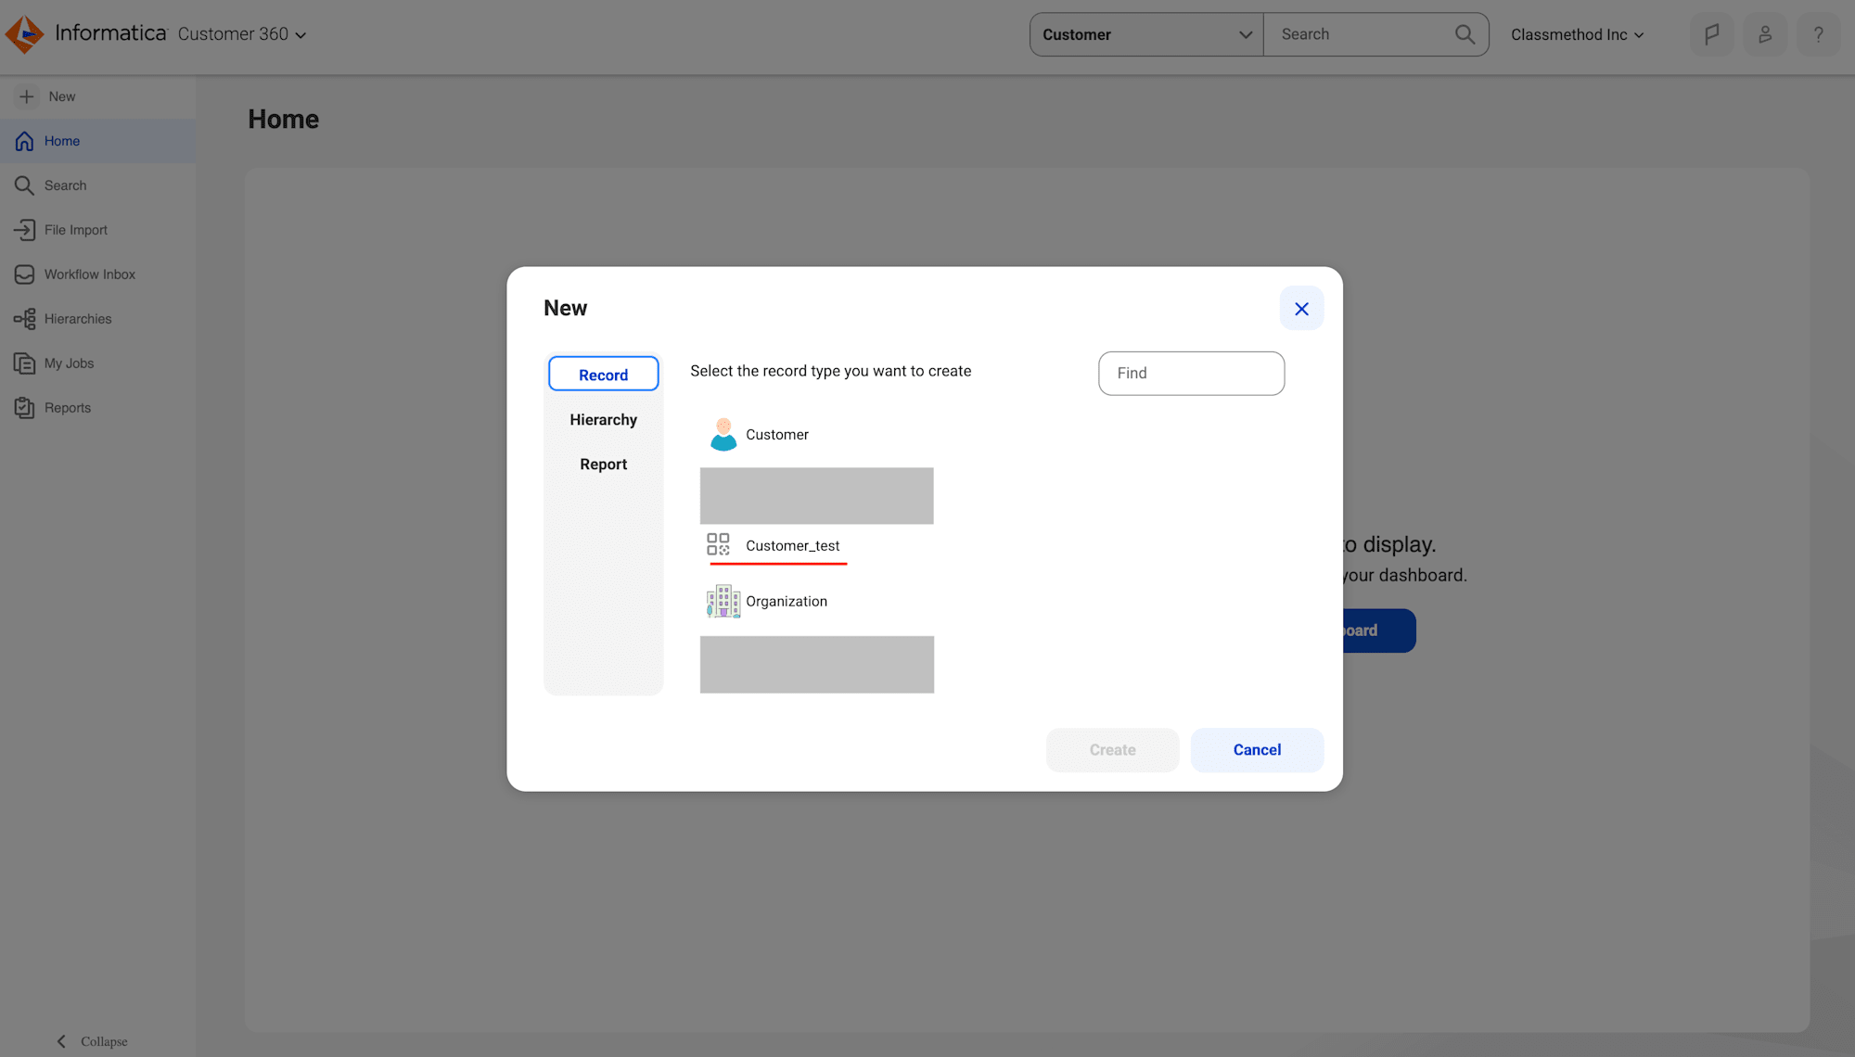Click the Report tab in New dialog
Screen dimensions: 1855x1057
coord(603,463)
